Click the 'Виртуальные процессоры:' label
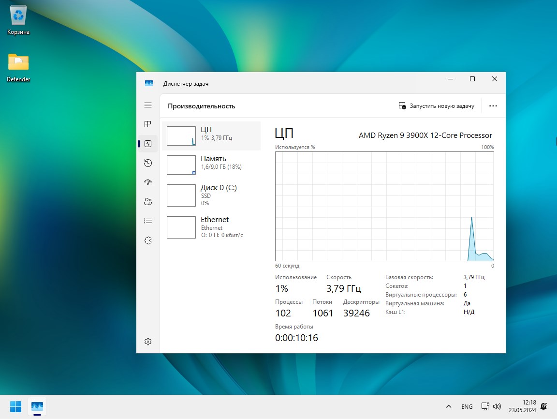The image size is (557, 419). pyautogui.click(x=421, y=295)
